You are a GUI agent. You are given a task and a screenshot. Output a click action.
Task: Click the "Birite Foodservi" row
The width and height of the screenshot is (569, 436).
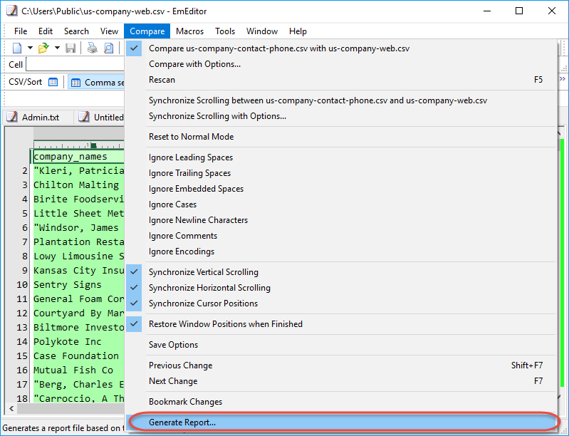coord(78,199)
